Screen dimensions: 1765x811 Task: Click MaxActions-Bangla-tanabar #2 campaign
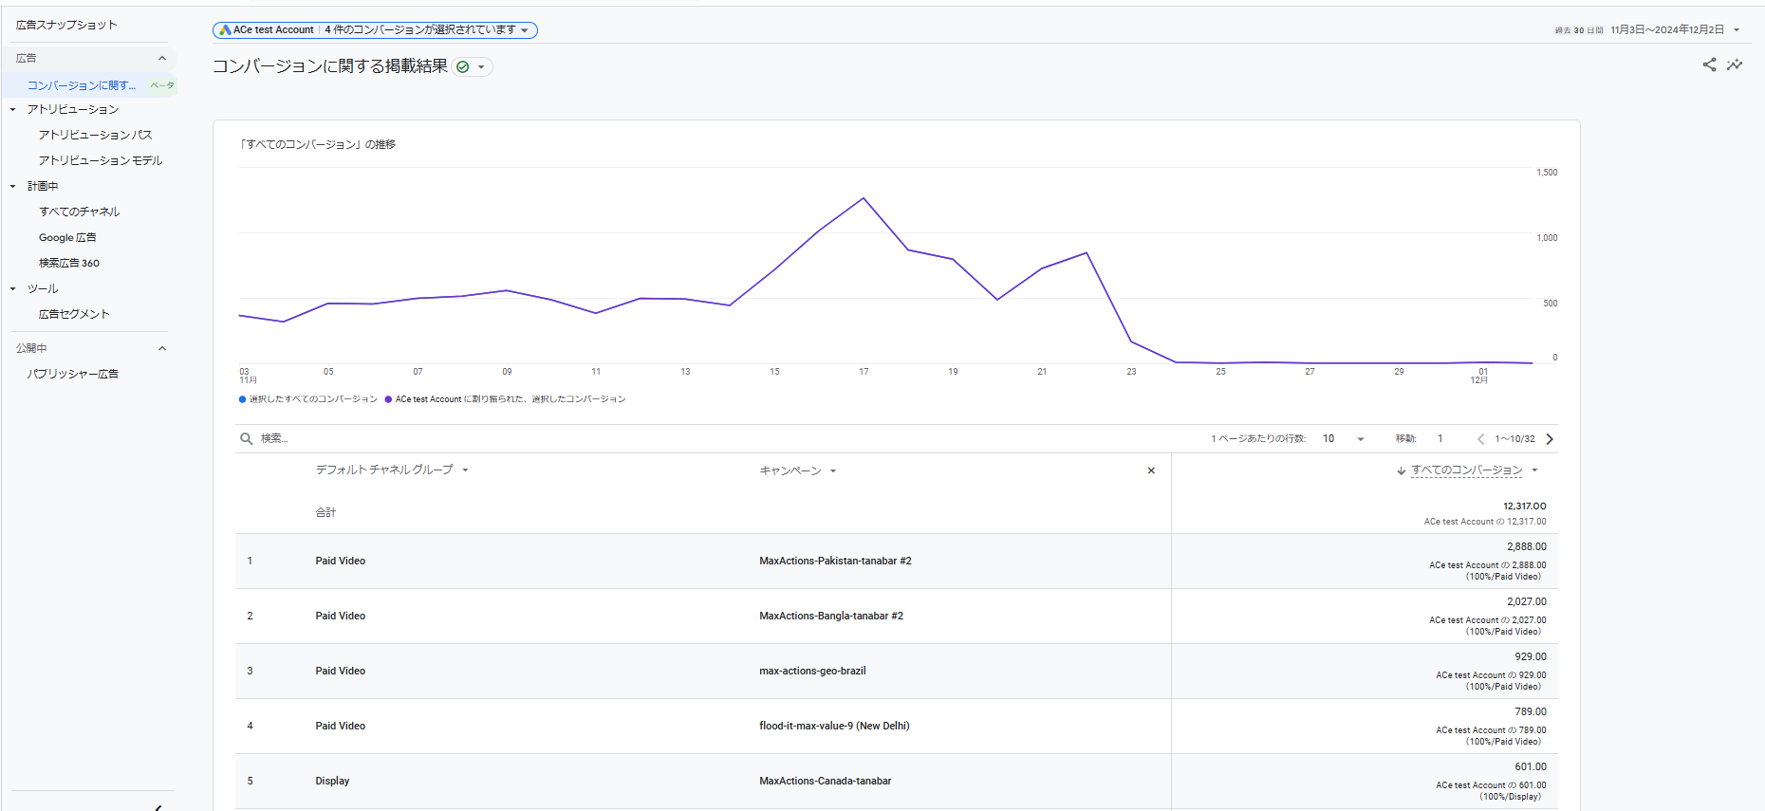(x=831, y=616)
